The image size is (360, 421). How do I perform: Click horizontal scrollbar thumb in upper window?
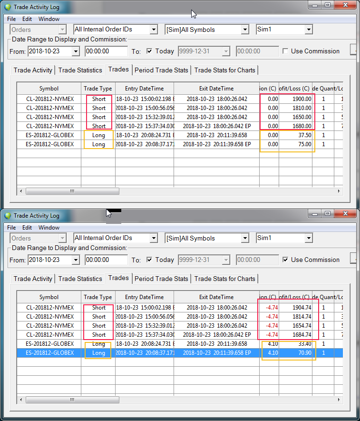coord(72,191)
